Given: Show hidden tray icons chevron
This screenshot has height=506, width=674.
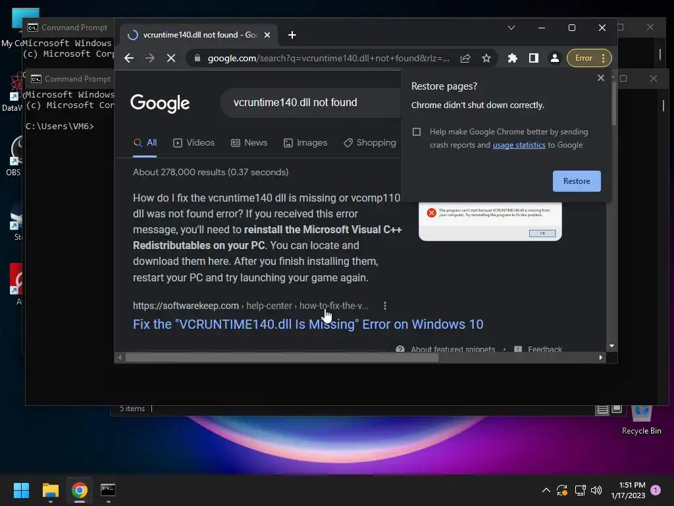Looking at the screenshot, I should (x=546, y=490).
